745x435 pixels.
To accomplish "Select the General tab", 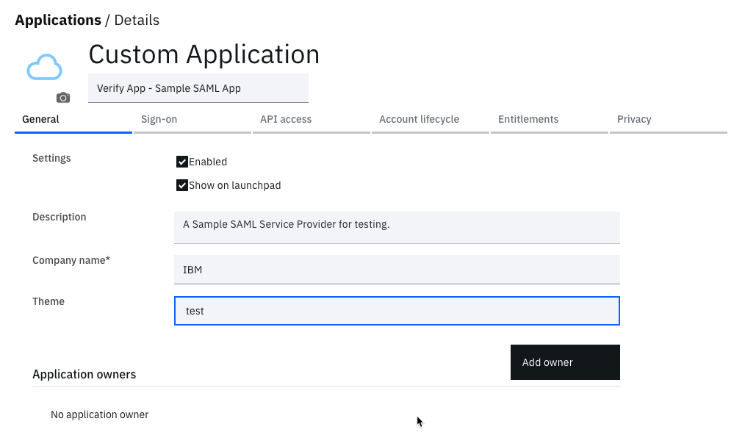I will pos(73,121).
